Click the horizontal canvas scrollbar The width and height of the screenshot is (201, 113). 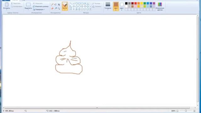[97, 108]
